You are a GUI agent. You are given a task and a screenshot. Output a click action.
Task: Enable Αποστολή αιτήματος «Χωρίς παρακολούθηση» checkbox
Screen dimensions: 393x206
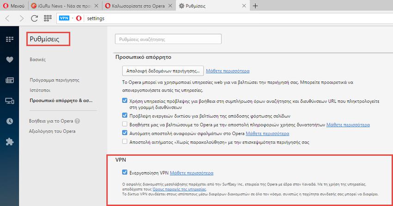(124, 142)
